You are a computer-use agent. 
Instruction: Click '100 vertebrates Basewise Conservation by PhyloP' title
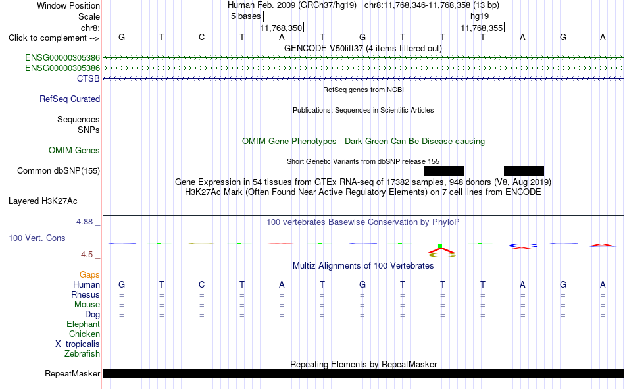(363, 222)
